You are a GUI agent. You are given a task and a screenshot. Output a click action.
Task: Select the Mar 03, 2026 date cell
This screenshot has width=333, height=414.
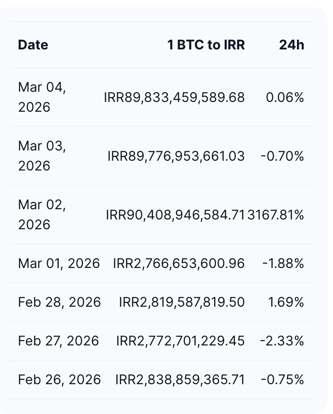pyautogui.click(x=42, y=156)
